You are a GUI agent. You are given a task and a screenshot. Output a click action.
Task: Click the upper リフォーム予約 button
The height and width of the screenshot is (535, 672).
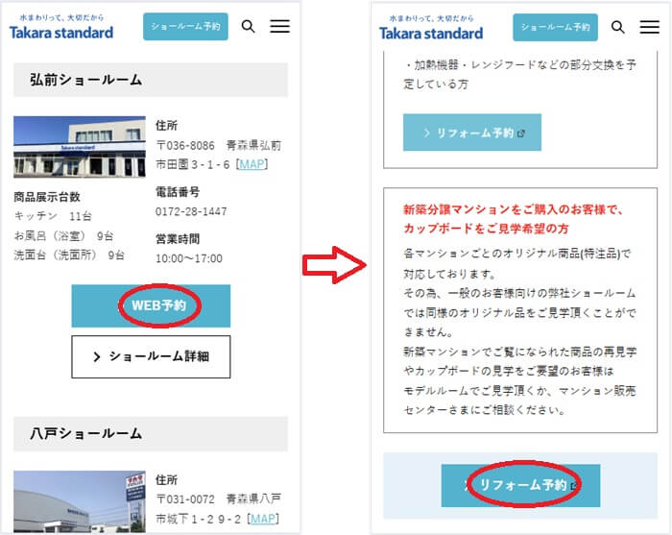471,133
